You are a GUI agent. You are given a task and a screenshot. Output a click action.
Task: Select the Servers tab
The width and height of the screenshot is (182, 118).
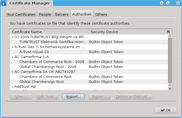[61, 14]
